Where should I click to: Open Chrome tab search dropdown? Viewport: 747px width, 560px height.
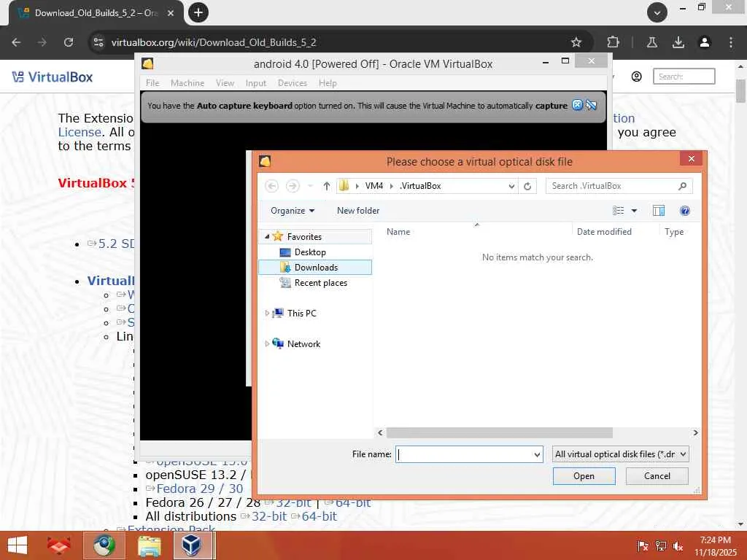point(657,13)
